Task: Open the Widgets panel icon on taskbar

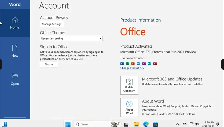Action: coord(4,124)
